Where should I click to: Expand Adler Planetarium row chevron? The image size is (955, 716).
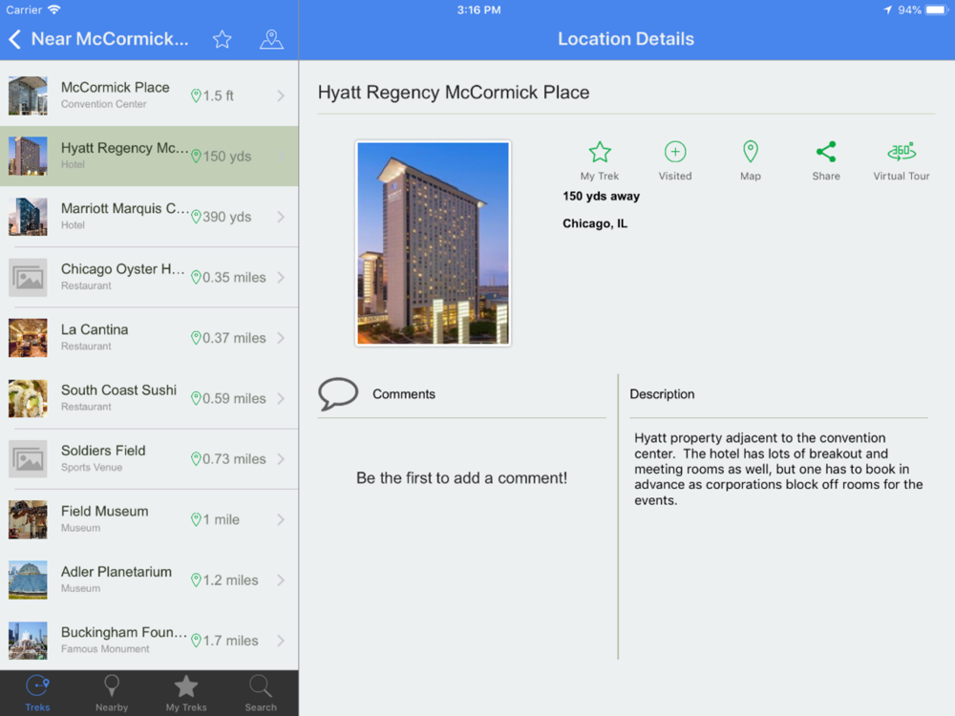[281, 580]
